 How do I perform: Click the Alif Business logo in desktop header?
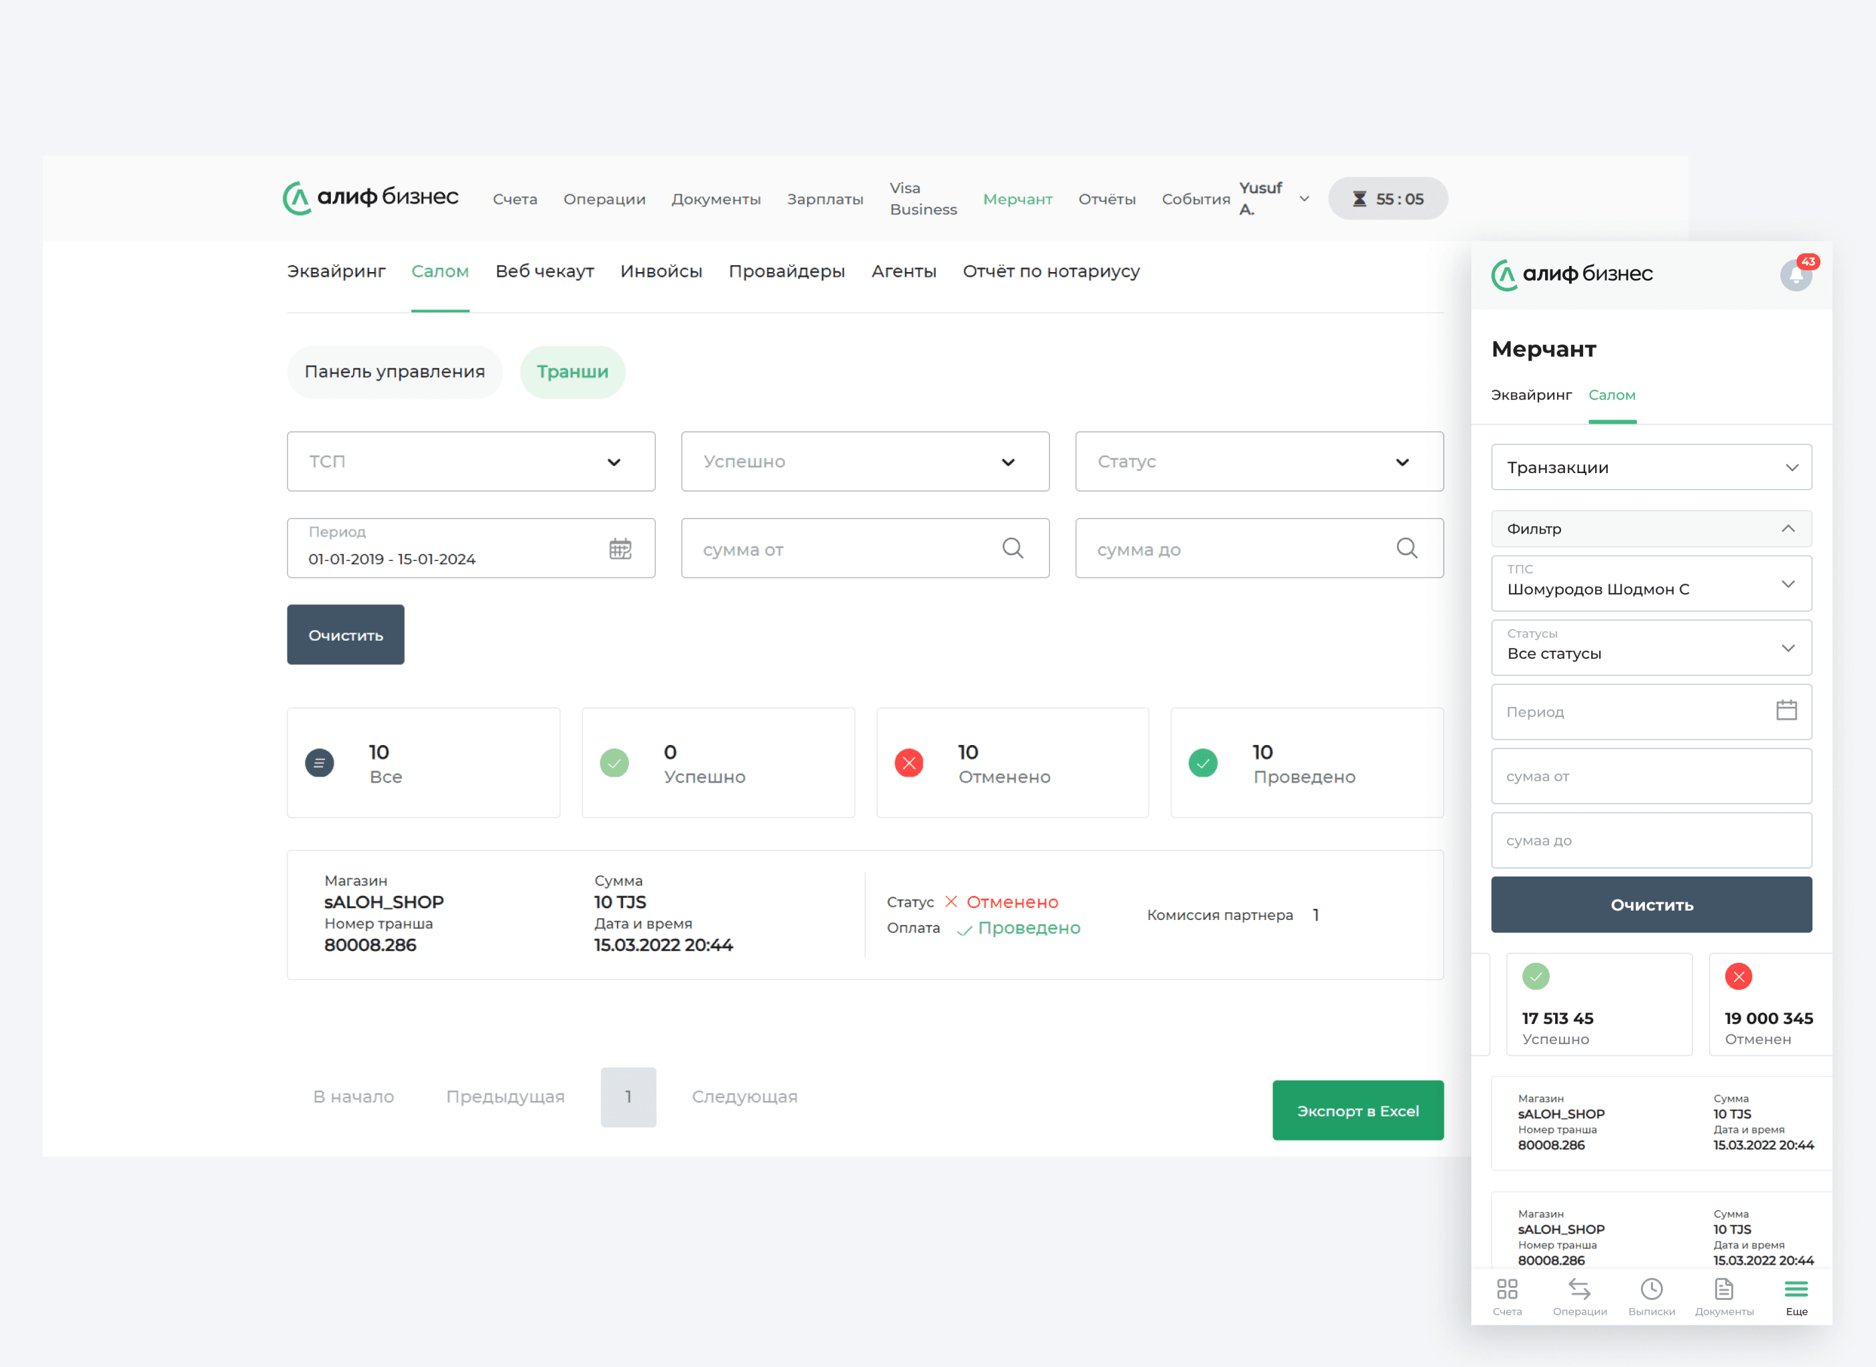click(371, 198)
